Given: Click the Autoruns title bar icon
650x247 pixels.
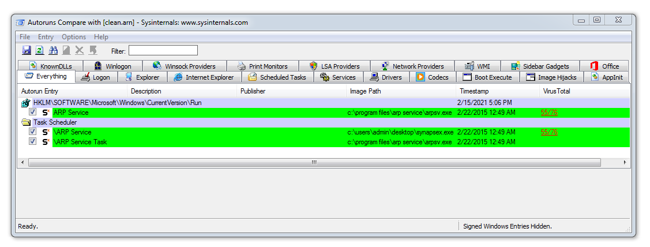Looking at the screenshot, I should pos(20,23).
